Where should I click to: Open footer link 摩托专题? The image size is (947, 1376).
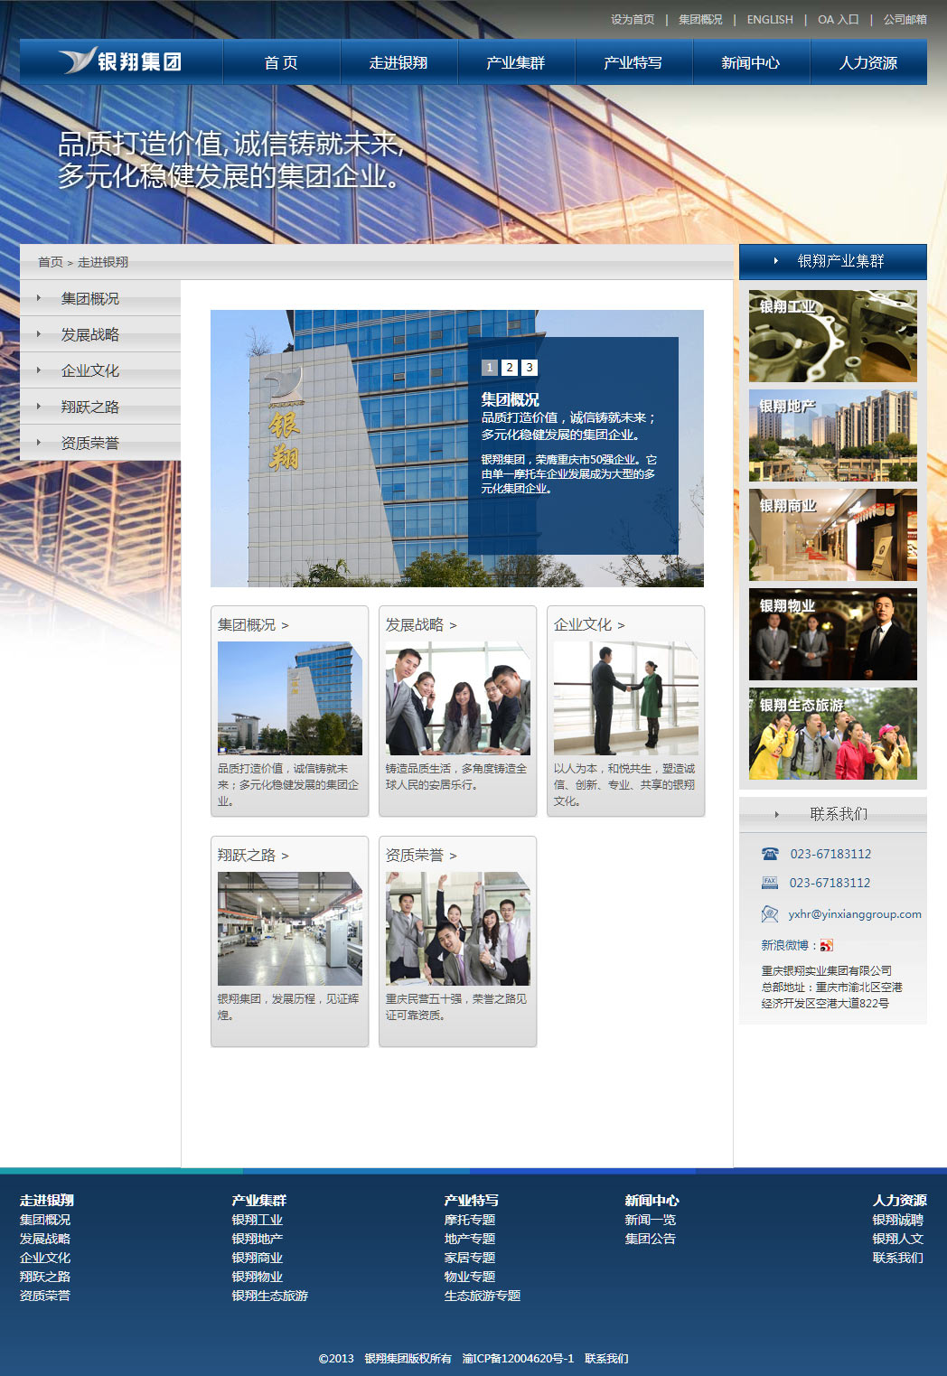(x=470, y=1220)
